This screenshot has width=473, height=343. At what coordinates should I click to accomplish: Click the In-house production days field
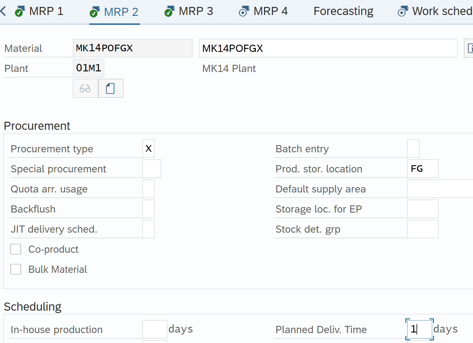pos(154,329)
